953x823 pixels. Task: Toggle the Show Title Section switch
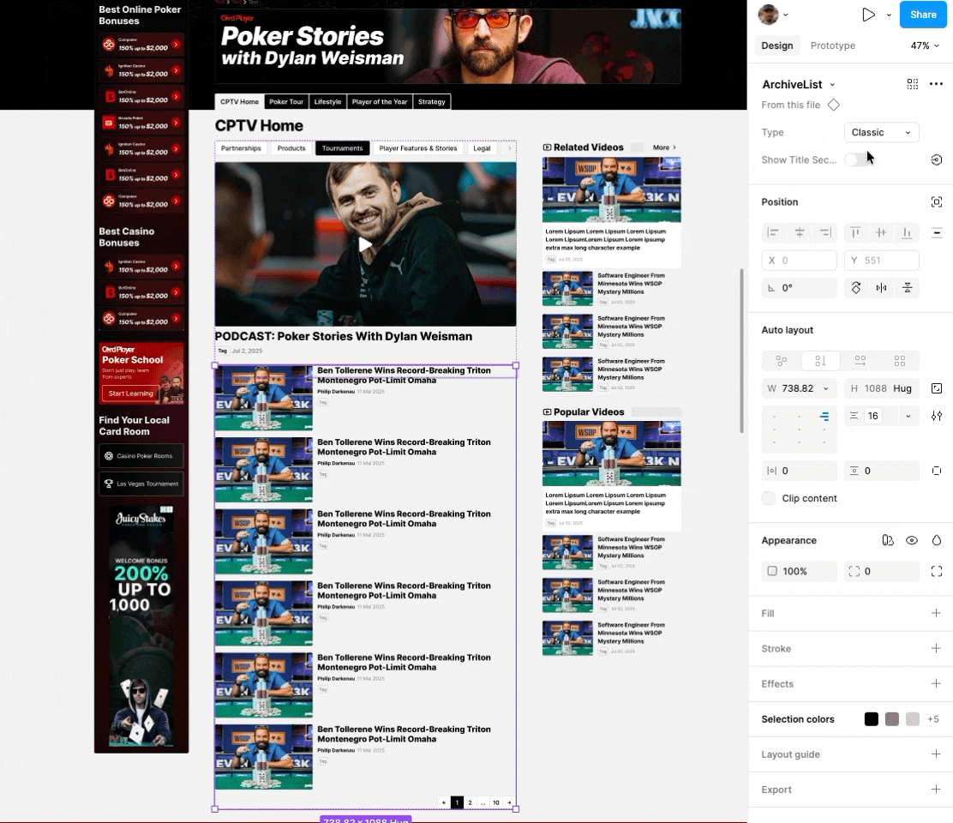pyautogui.click(x=856, y=159)
